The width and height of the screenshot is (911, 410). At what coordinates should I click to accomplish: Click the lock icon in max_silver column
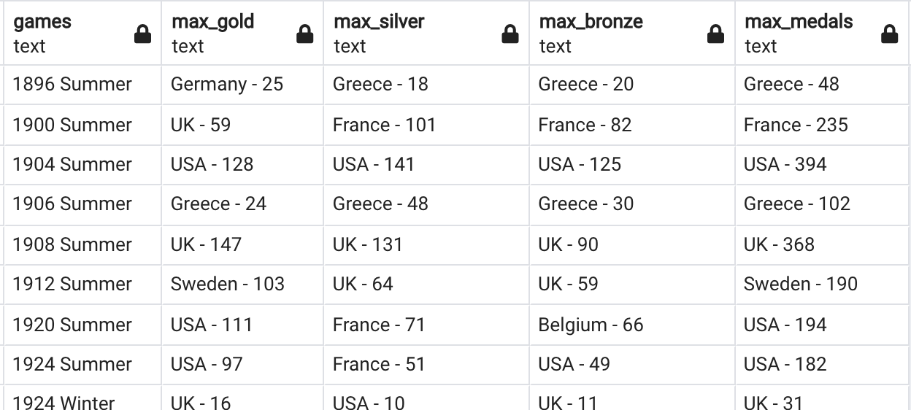pos(510,34)
